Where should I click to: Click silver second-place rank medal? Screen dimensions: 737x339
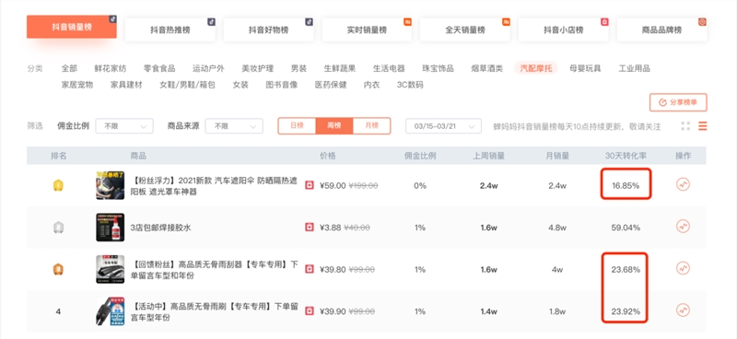pos(58,228)
